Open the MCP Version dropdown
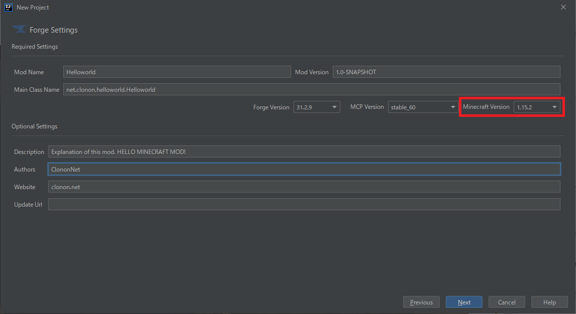This screenshot has height=314, width=576. [x=423, y=107]
